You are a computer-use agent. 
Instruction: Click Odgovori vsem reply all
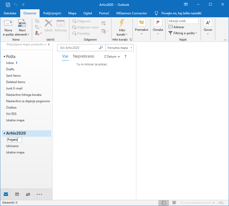86,27
